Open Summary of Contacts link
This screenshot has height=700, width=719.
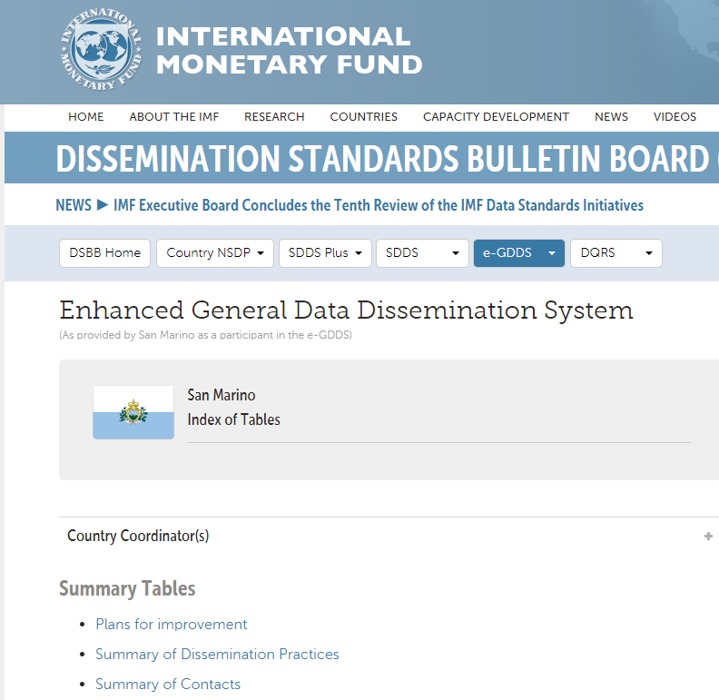(168, 684)
